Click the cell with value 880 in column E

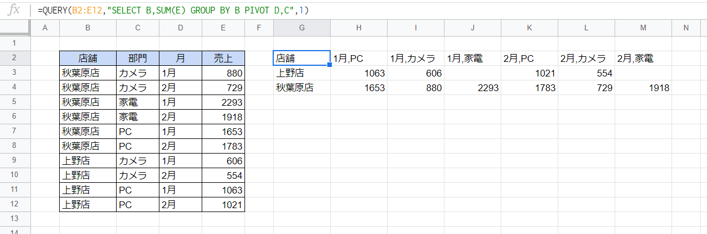224,73
